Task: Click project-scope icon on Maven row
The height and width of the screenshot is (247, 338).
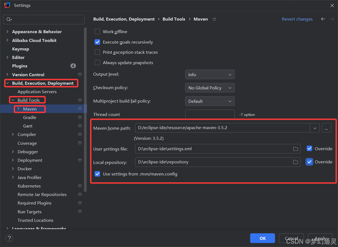Action: pyautogui.click(x=80, y=109)
